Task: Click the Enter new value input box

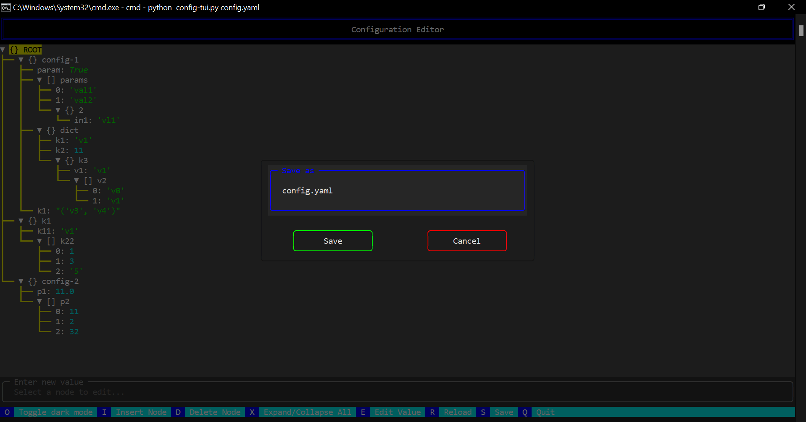Action: (x=398, y=392)
